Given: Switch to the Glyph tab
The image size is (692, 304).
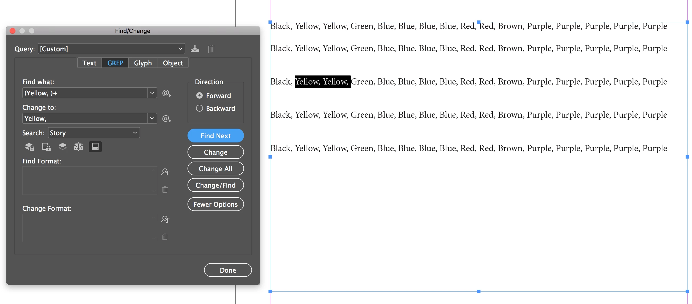Looking at the screenshot, I should [x=143, y=63].
